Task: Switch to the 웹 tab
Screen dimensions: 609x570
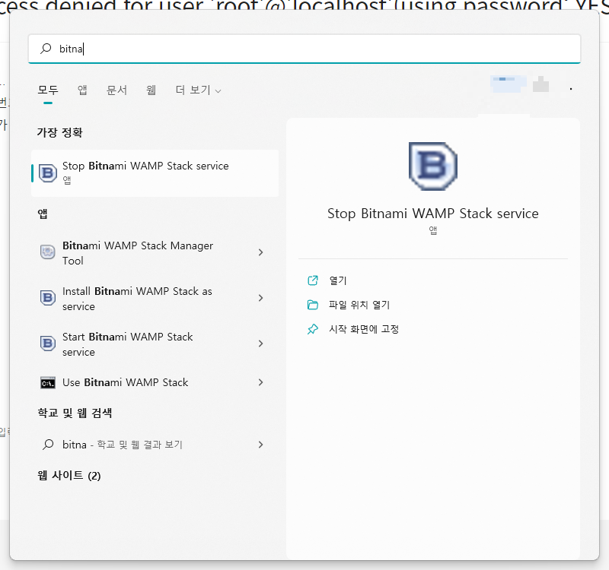Action: pos(151,90)
